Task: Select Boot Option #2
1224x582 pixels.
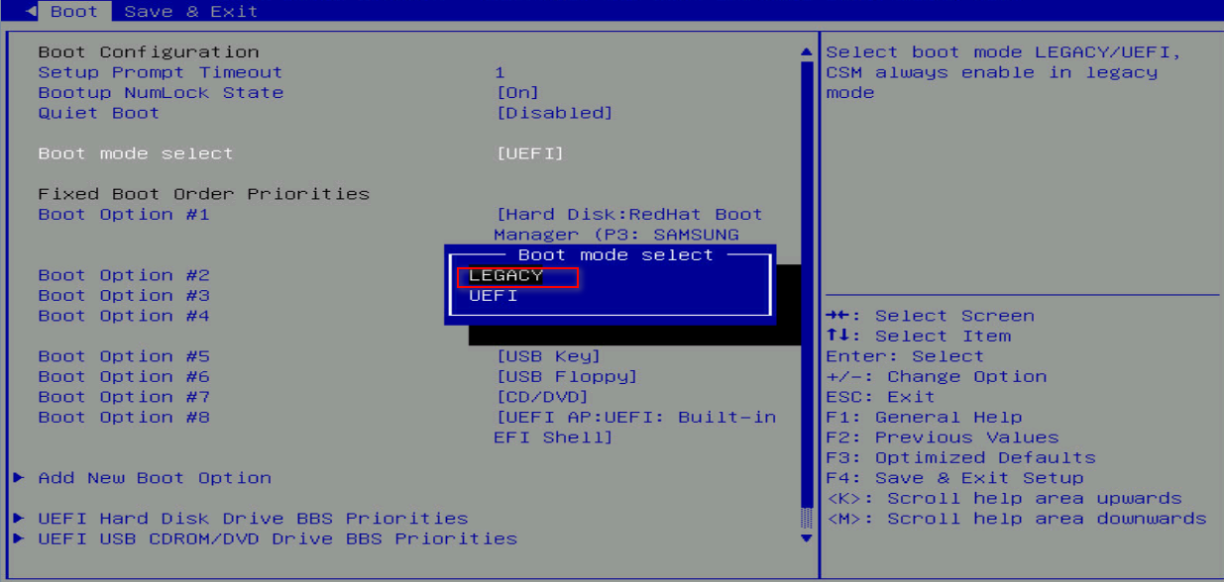Action: click(x=124, y=275)
